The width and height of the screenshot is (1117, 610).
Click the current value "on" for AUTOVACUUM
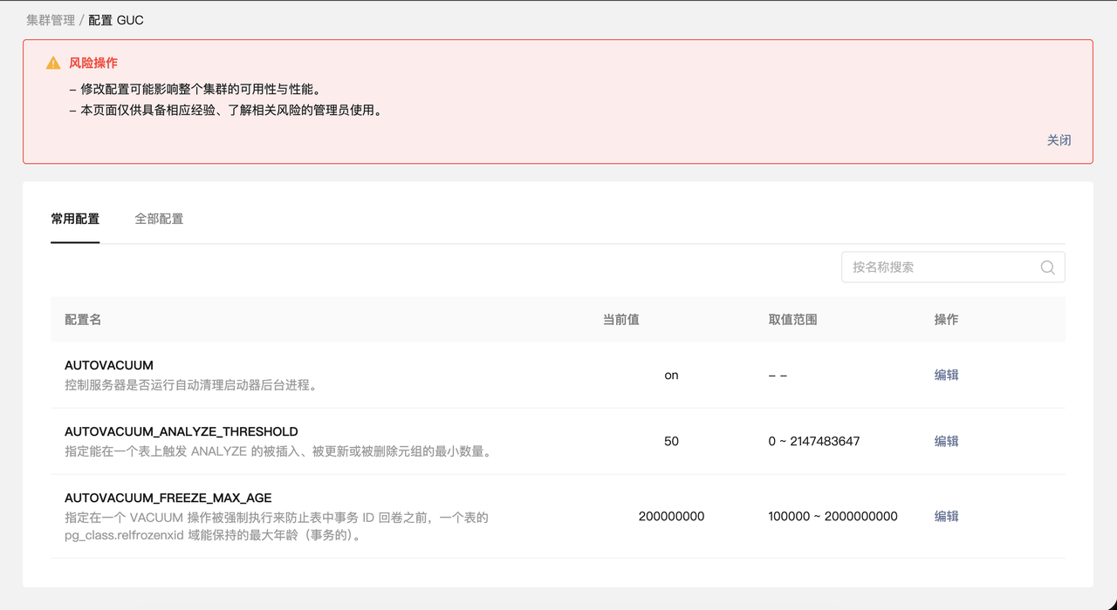pyautogui.click(x=671, y=375)
